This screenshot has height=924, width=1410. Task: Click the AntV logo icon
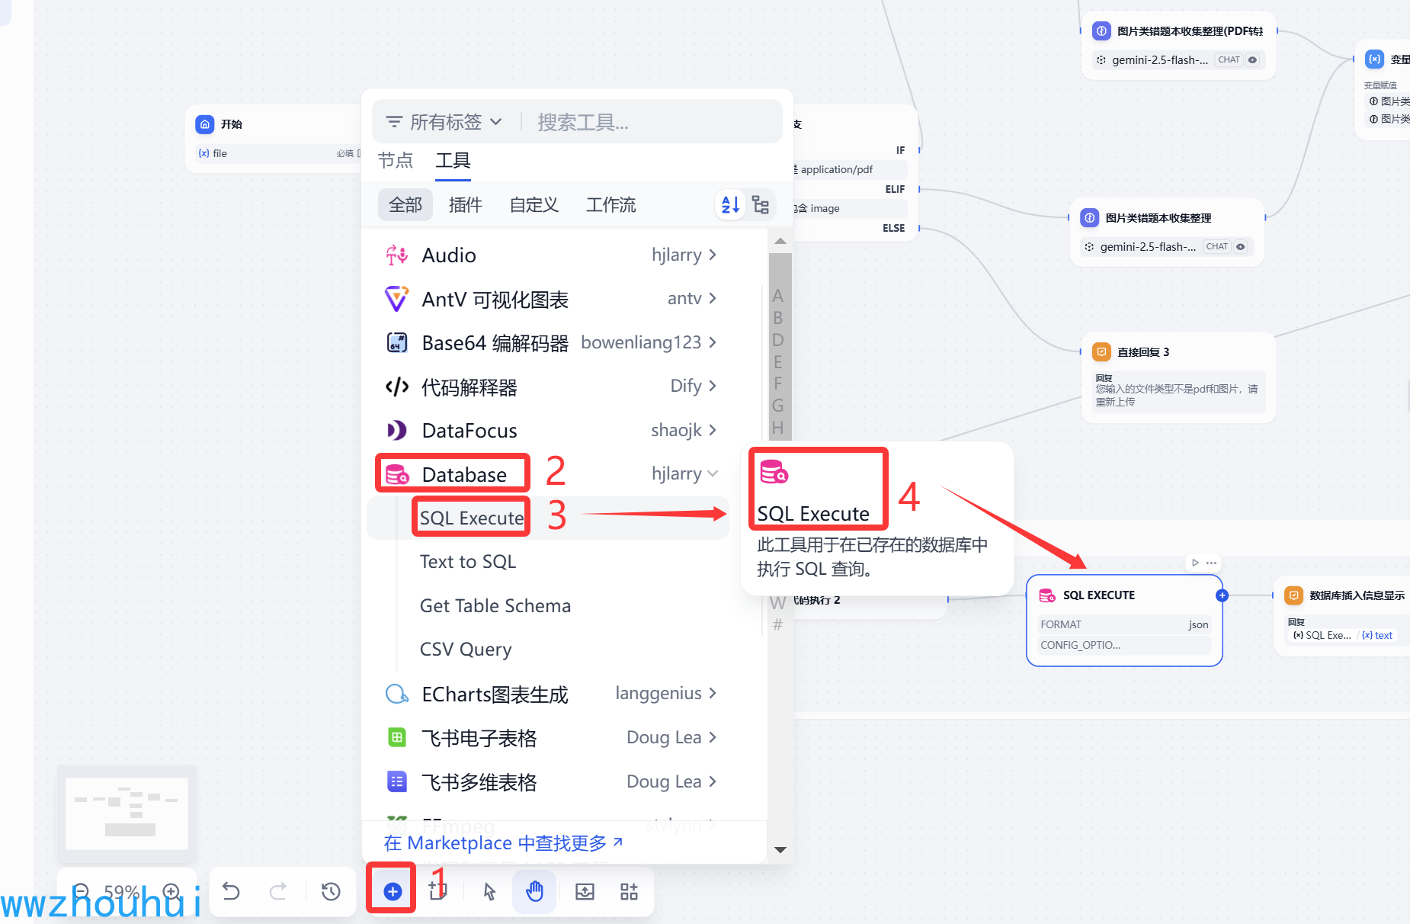pos(396,299)
